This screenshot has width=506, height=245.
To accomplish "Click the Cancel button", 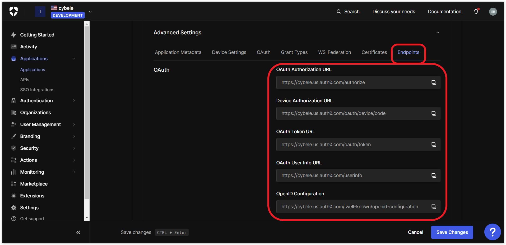I will (x=415, y=232).
